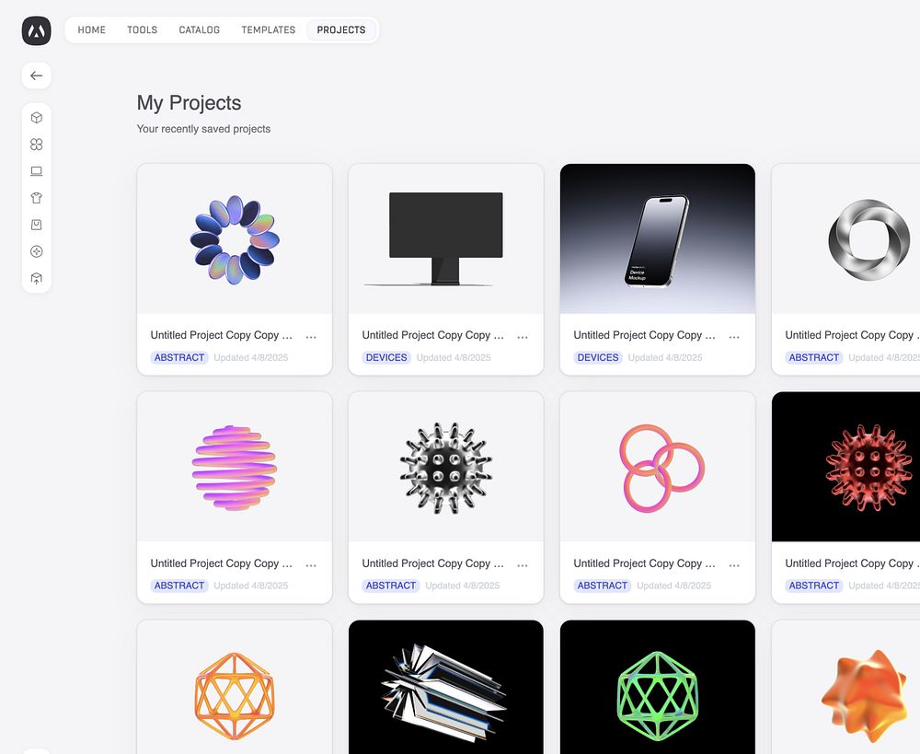Click the back arrow button
Screen dimensions: 920x754
tap(37, 75)
